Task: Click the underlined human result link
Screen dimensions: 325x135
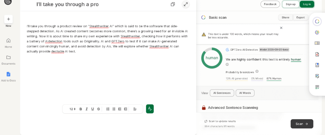Action: coord(296,60)
